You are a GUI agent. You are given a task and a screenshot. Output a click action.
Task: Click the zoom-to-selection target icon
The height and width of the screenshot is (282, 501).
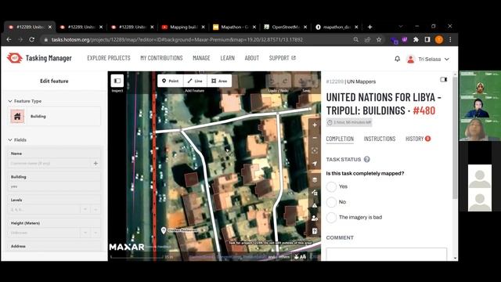pyautogui.click(x=315, y=150)
